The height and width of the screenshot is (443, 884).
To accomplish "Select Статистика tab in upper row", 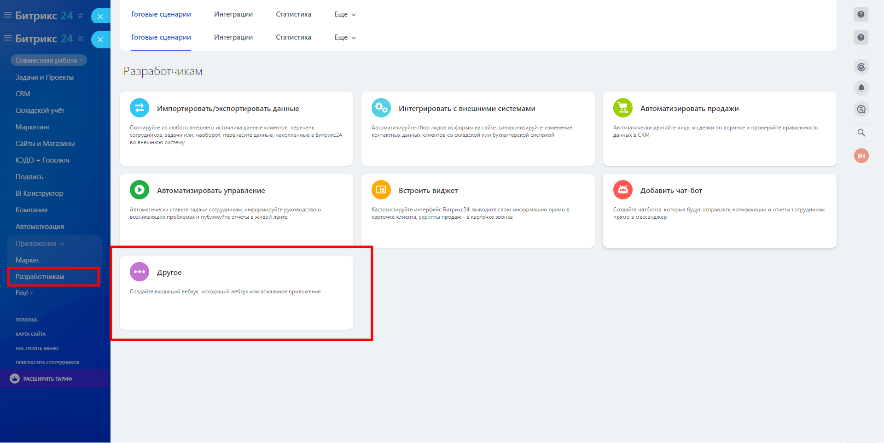I will click(294, 14).
